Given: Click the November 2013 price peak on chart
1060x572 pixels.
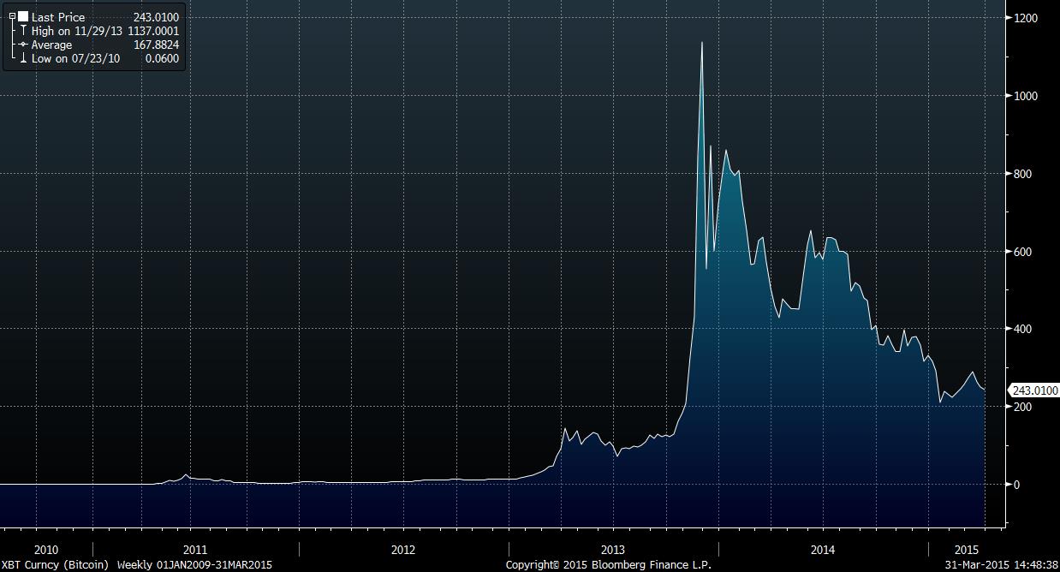Looking at the screenshot, I should coord(702,43).
